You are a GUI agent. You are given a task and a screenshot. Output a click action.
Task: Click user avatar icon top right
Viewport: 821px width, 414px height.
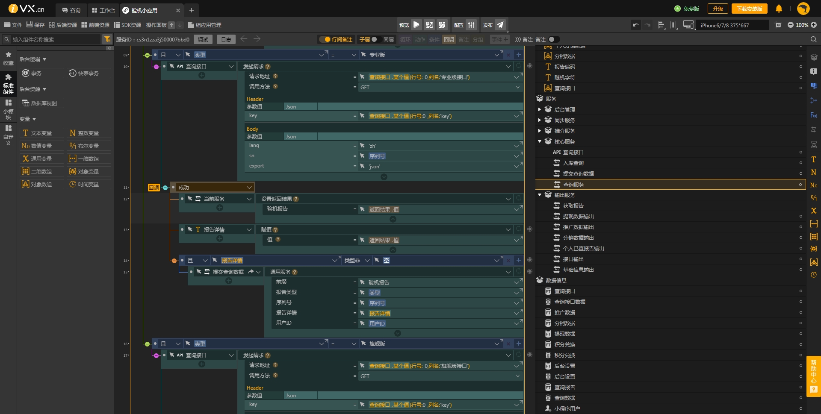803,9
